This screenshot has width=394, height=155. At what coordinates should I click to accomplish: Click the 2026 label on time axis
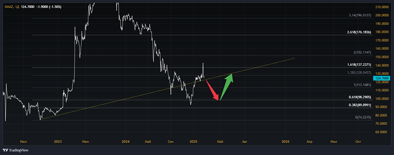point(285,142)
